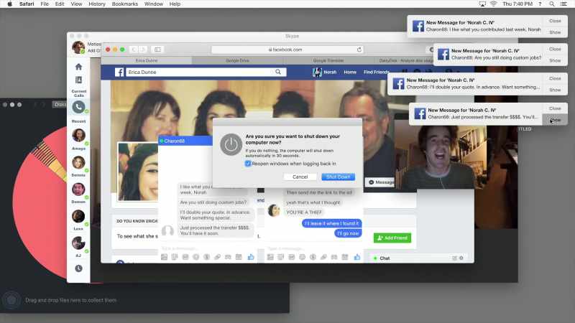Click the Charon68 chat header
The width and height of the screenshot is (575, 323).
click(185, 141)
